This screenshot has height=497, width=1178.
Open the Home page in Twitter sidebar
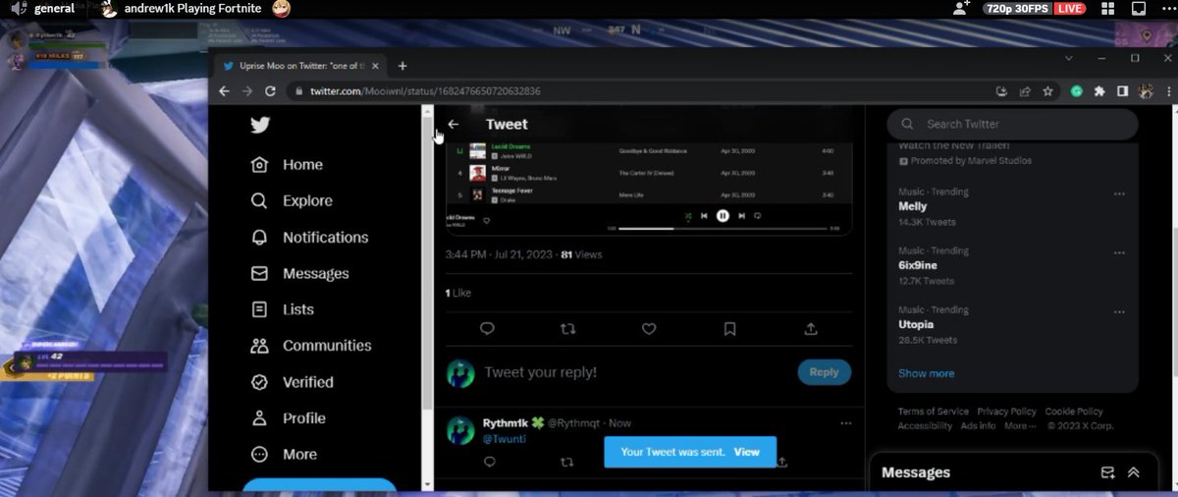coord(287,165)
